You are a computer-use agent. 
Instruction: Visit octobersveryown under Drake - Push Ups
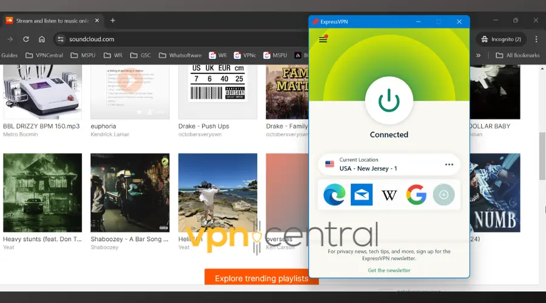tap(200, 135)
